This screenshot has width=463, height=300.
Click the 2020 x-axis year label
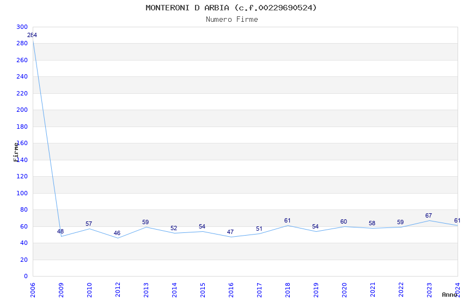pos(344,290)
